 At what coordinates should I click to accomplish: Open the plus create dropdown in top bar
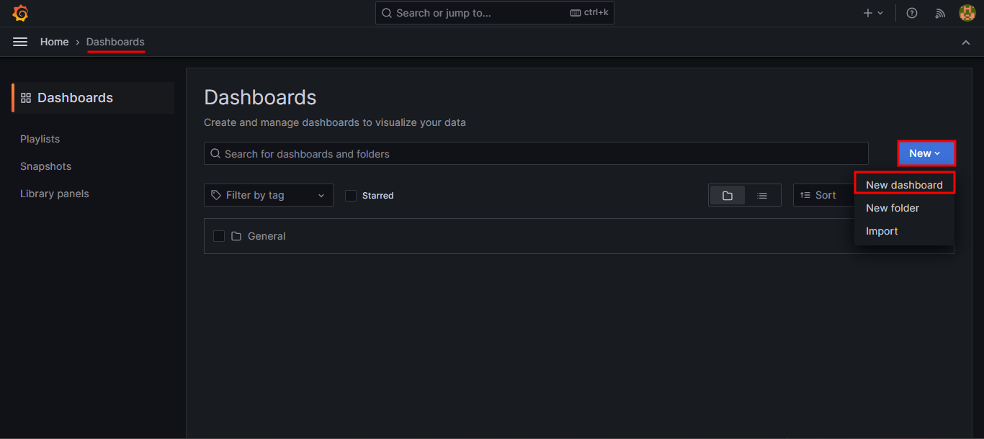[872, 12]
